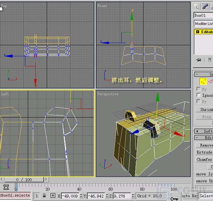Click the Remove button
This screenshot has width=213, height=201.
point(204,145)
